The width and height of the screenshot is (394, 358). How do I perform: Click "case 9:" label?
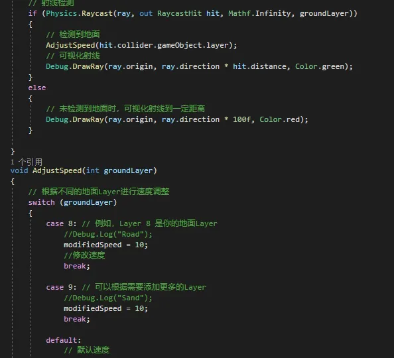click(61, 287)
